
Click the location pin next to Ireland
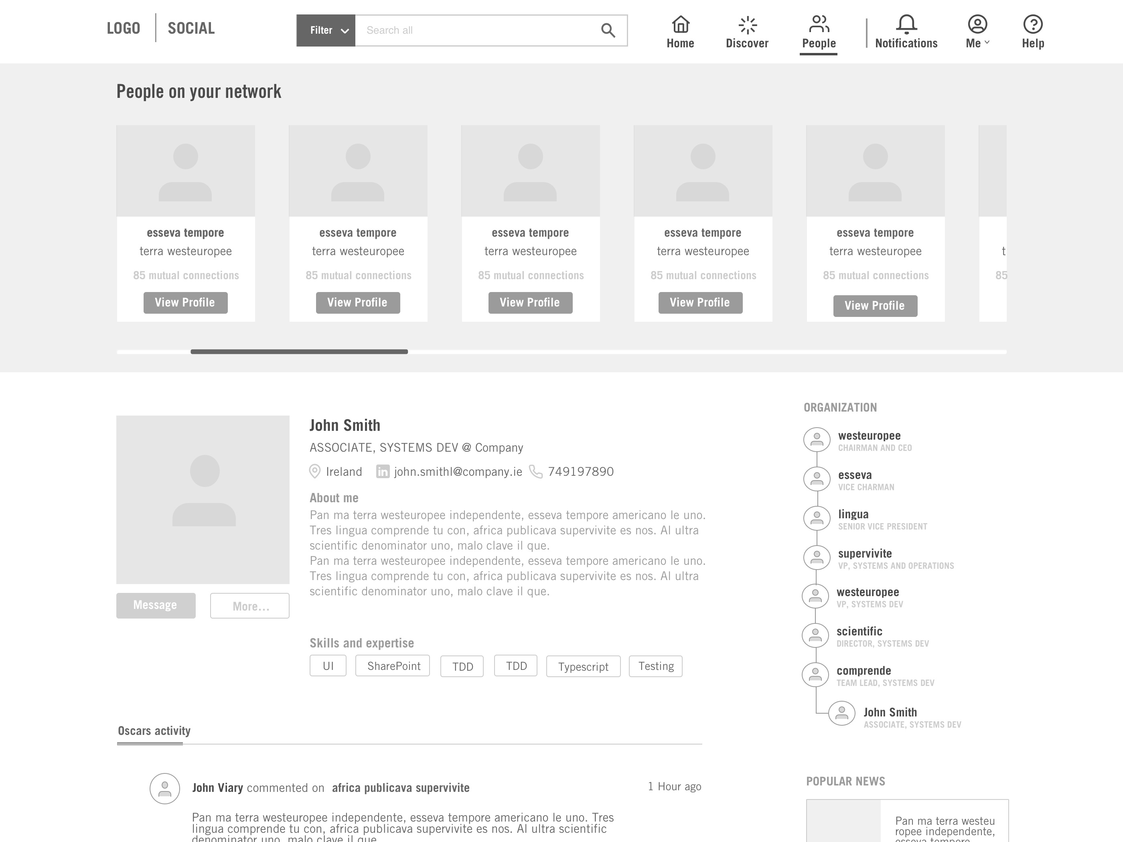point(315,471)
